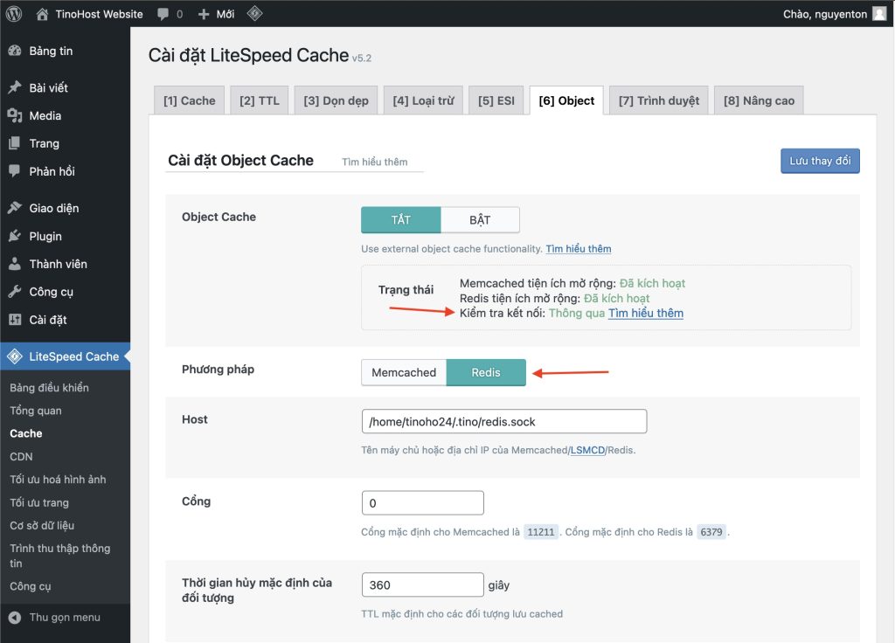
Task: Click the LiteSpeed Cache sidebar icon
Action: point(15,356)
